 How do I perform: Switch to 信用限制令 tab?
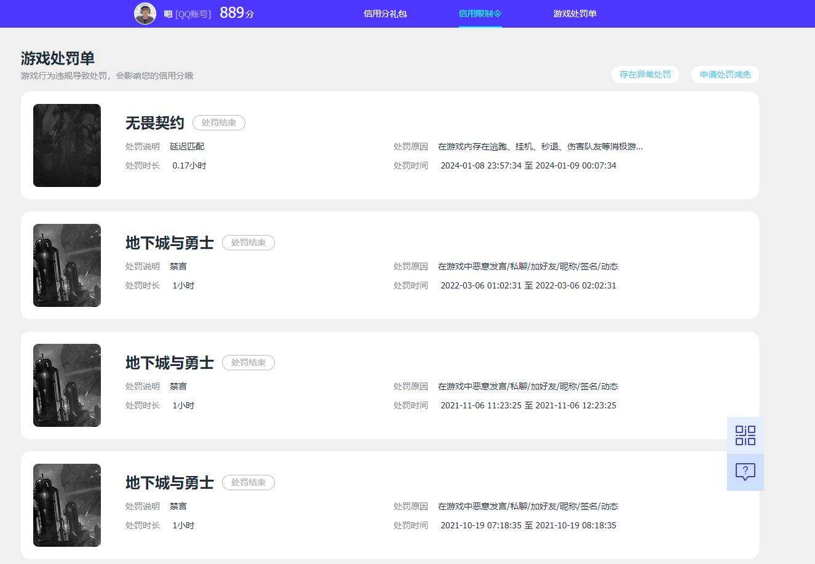(480, 14)
